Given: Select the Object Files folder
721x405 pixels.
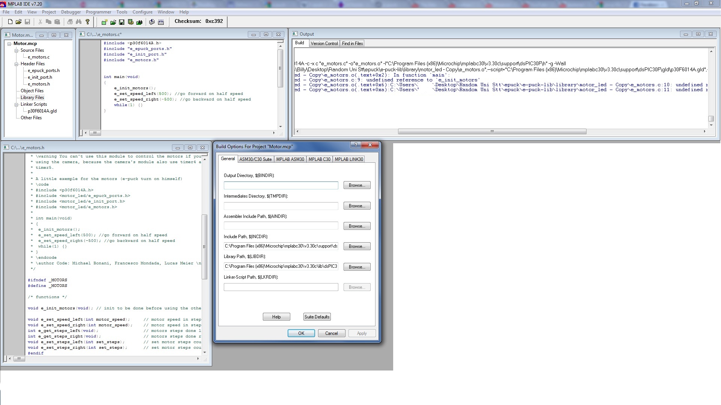Looking at the screenshot, I should click(x=32, y=91).
